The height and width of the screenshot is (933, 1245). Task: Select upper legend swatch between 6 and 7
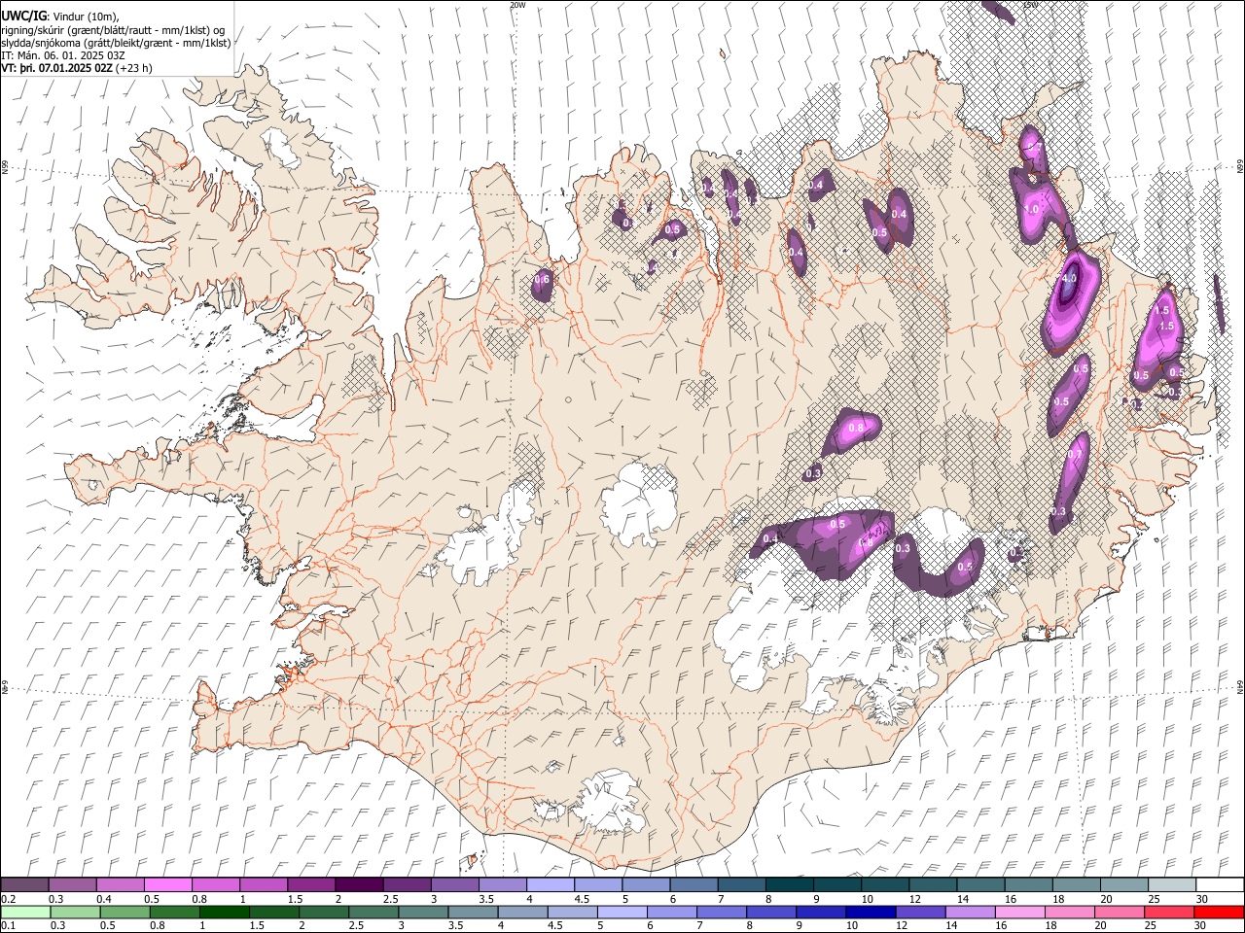tap(694, 884)
